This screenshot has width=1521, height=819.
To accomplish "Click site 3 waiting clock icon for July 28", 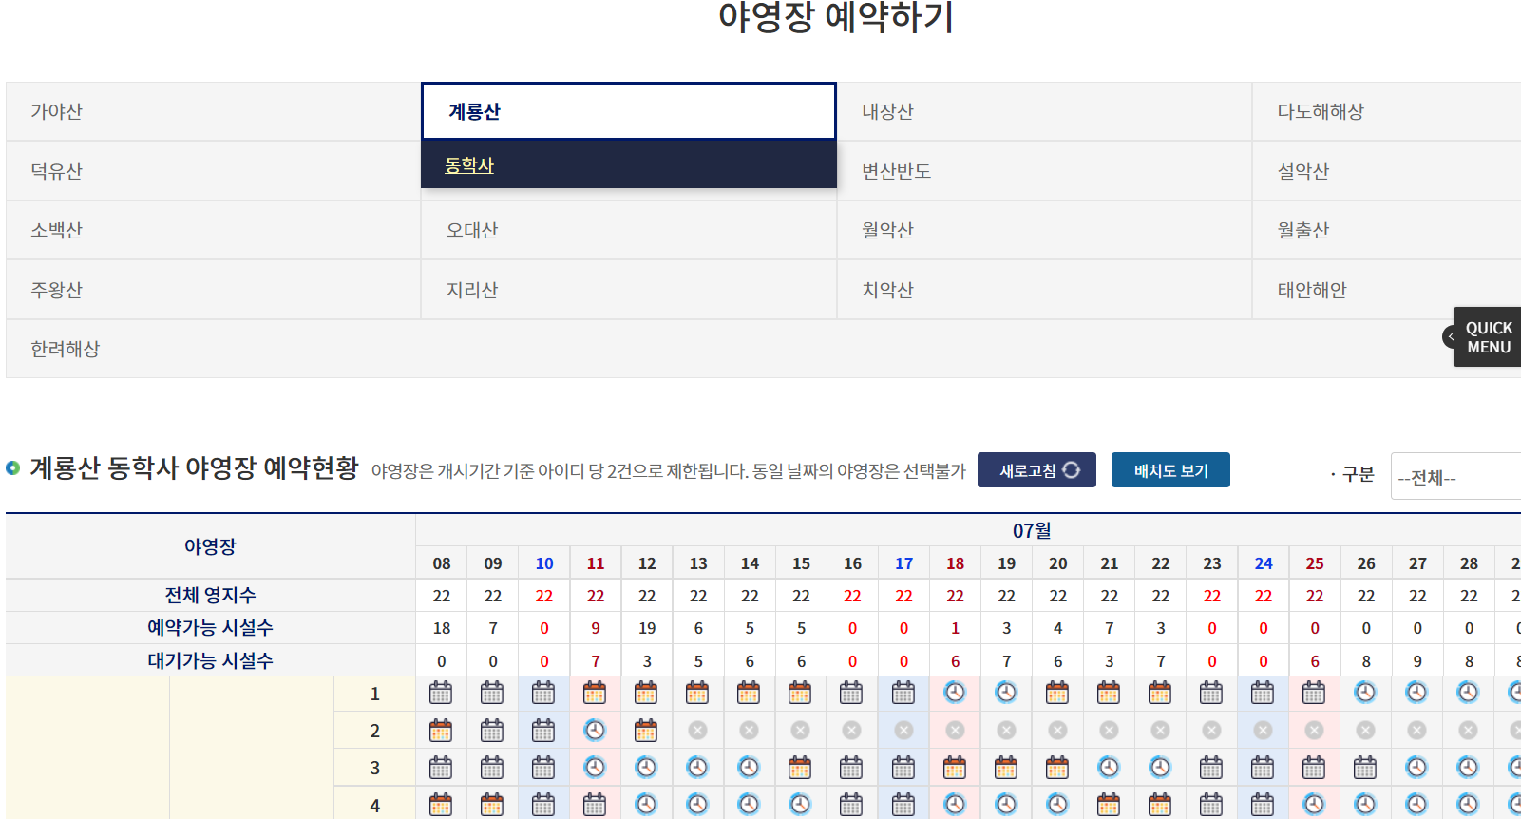I will pyautogui.click(x=1468, y=767).
